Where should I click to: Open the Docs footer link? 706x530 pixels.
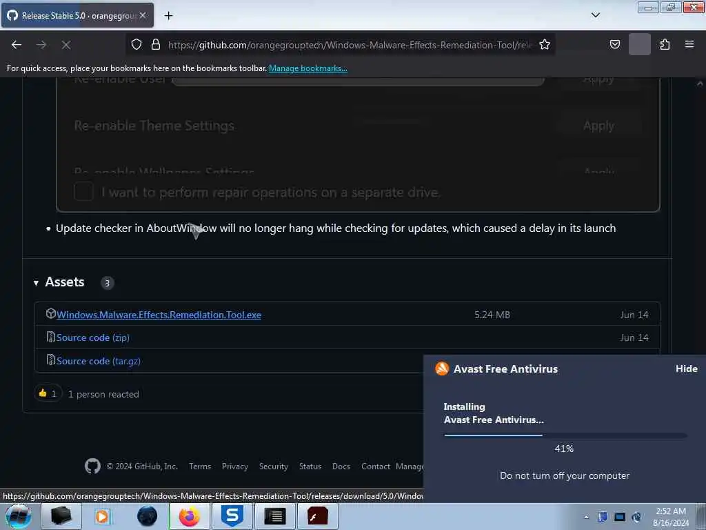coord(341,467)
